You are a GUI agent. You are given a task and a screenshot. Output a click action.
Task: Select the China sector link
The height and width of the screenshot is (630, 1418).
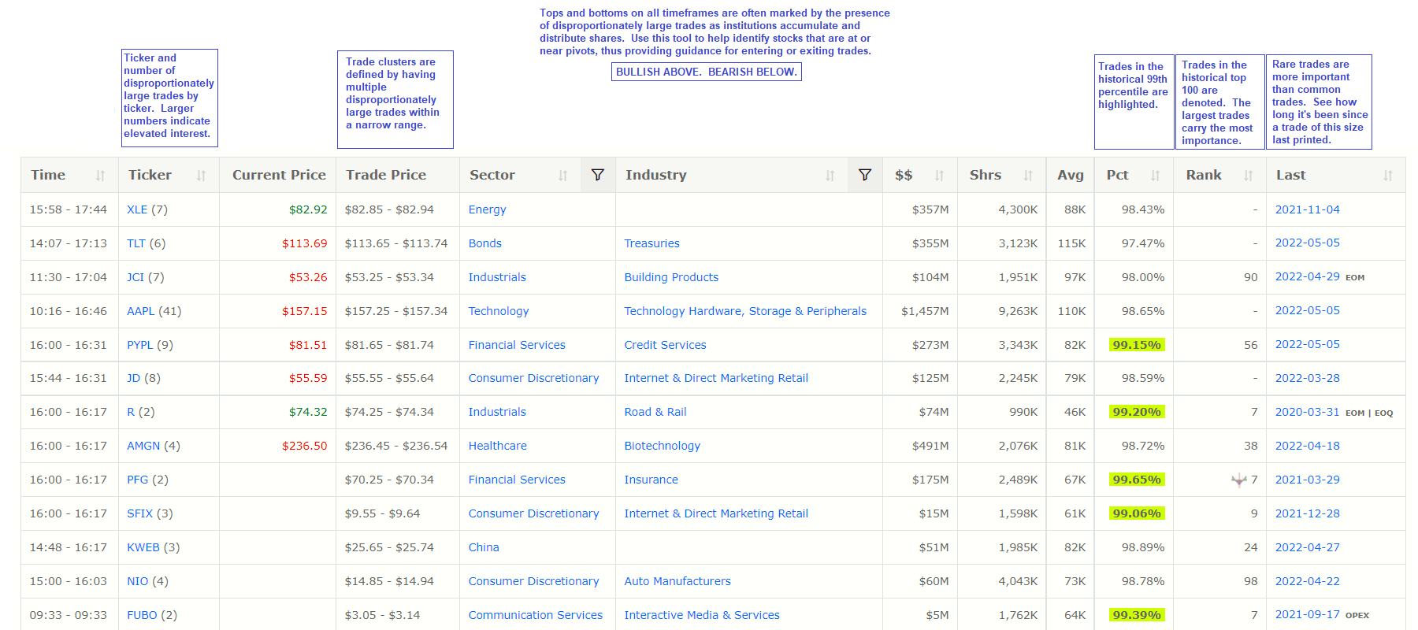[484, 547]
